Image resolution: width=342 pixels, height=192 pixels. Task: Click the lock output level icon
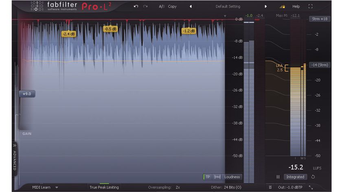pos(282,7)
